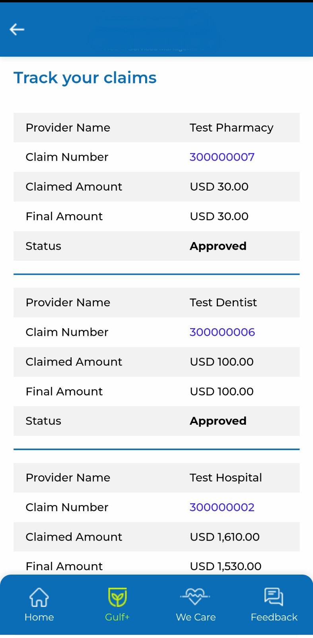Switch to the Gulf+ tab label

(117, 617)
